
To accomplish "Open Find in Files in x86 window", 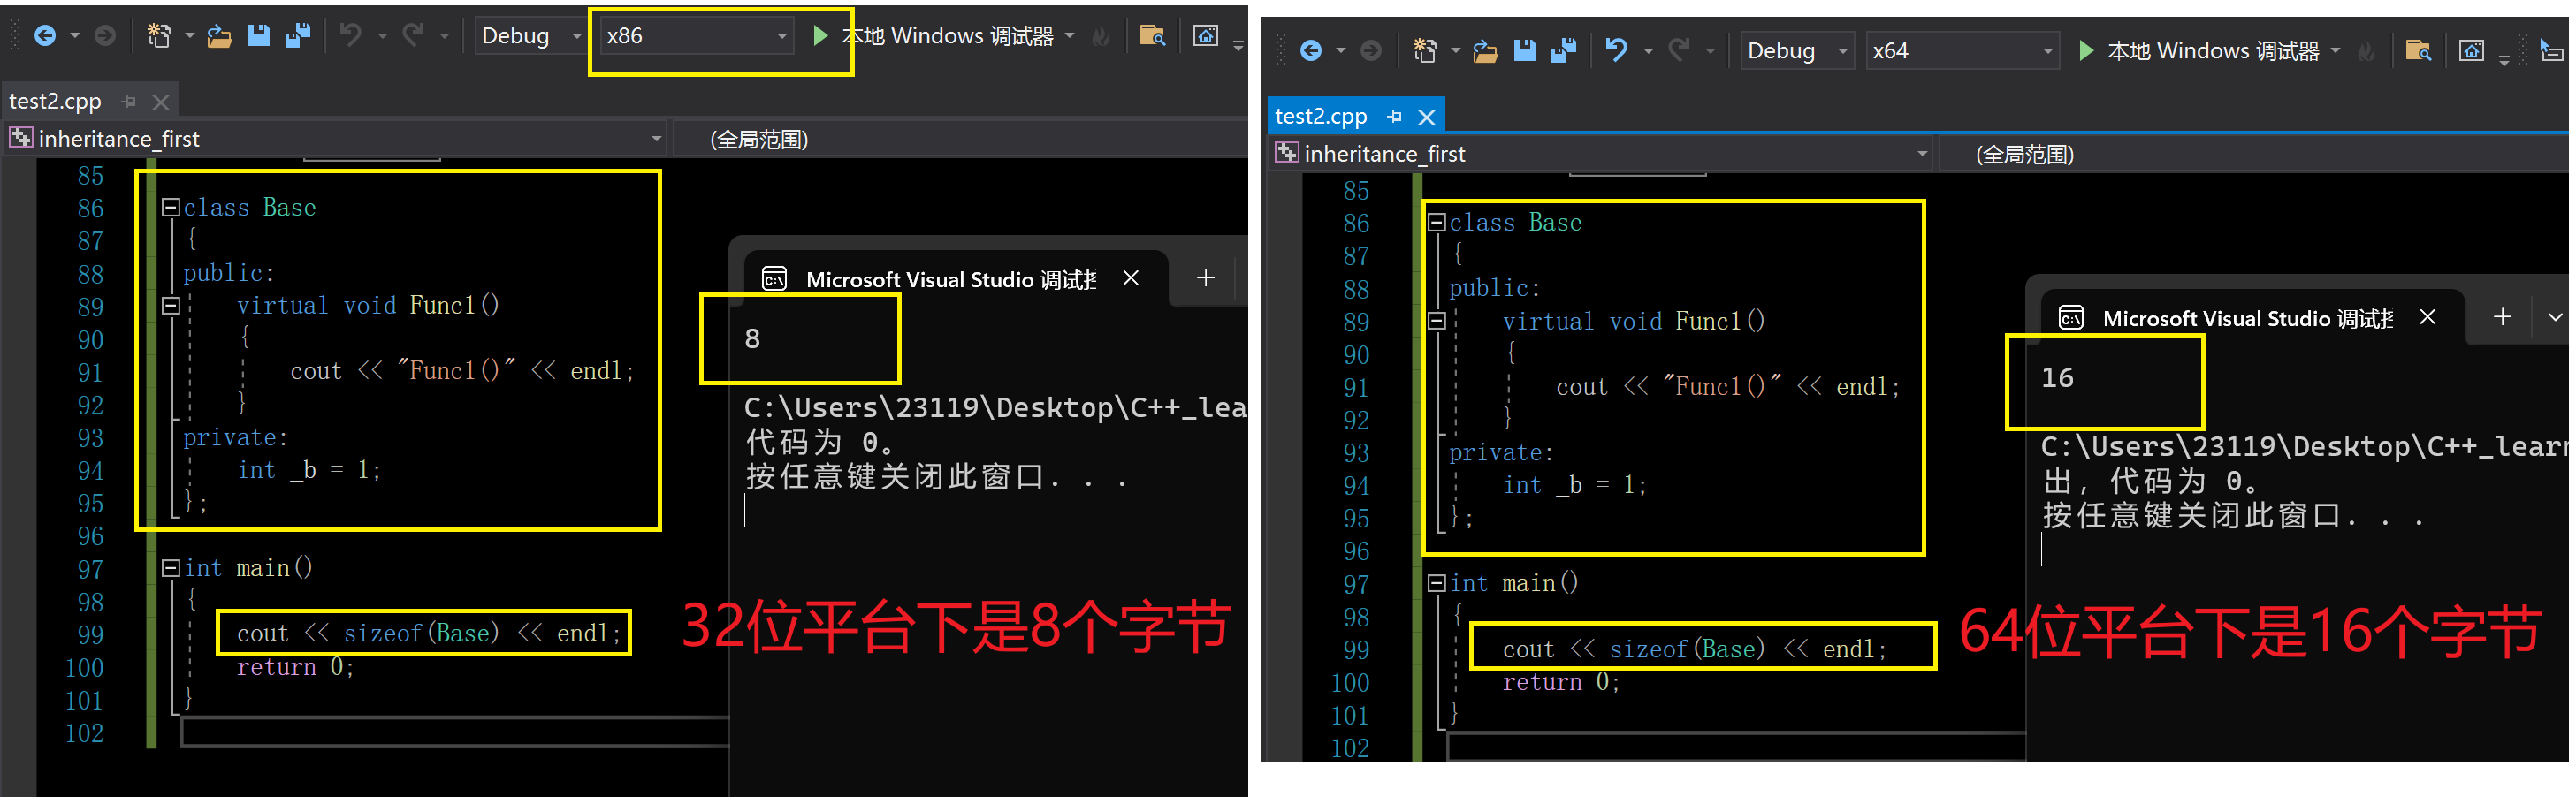I will point(1152,36).
